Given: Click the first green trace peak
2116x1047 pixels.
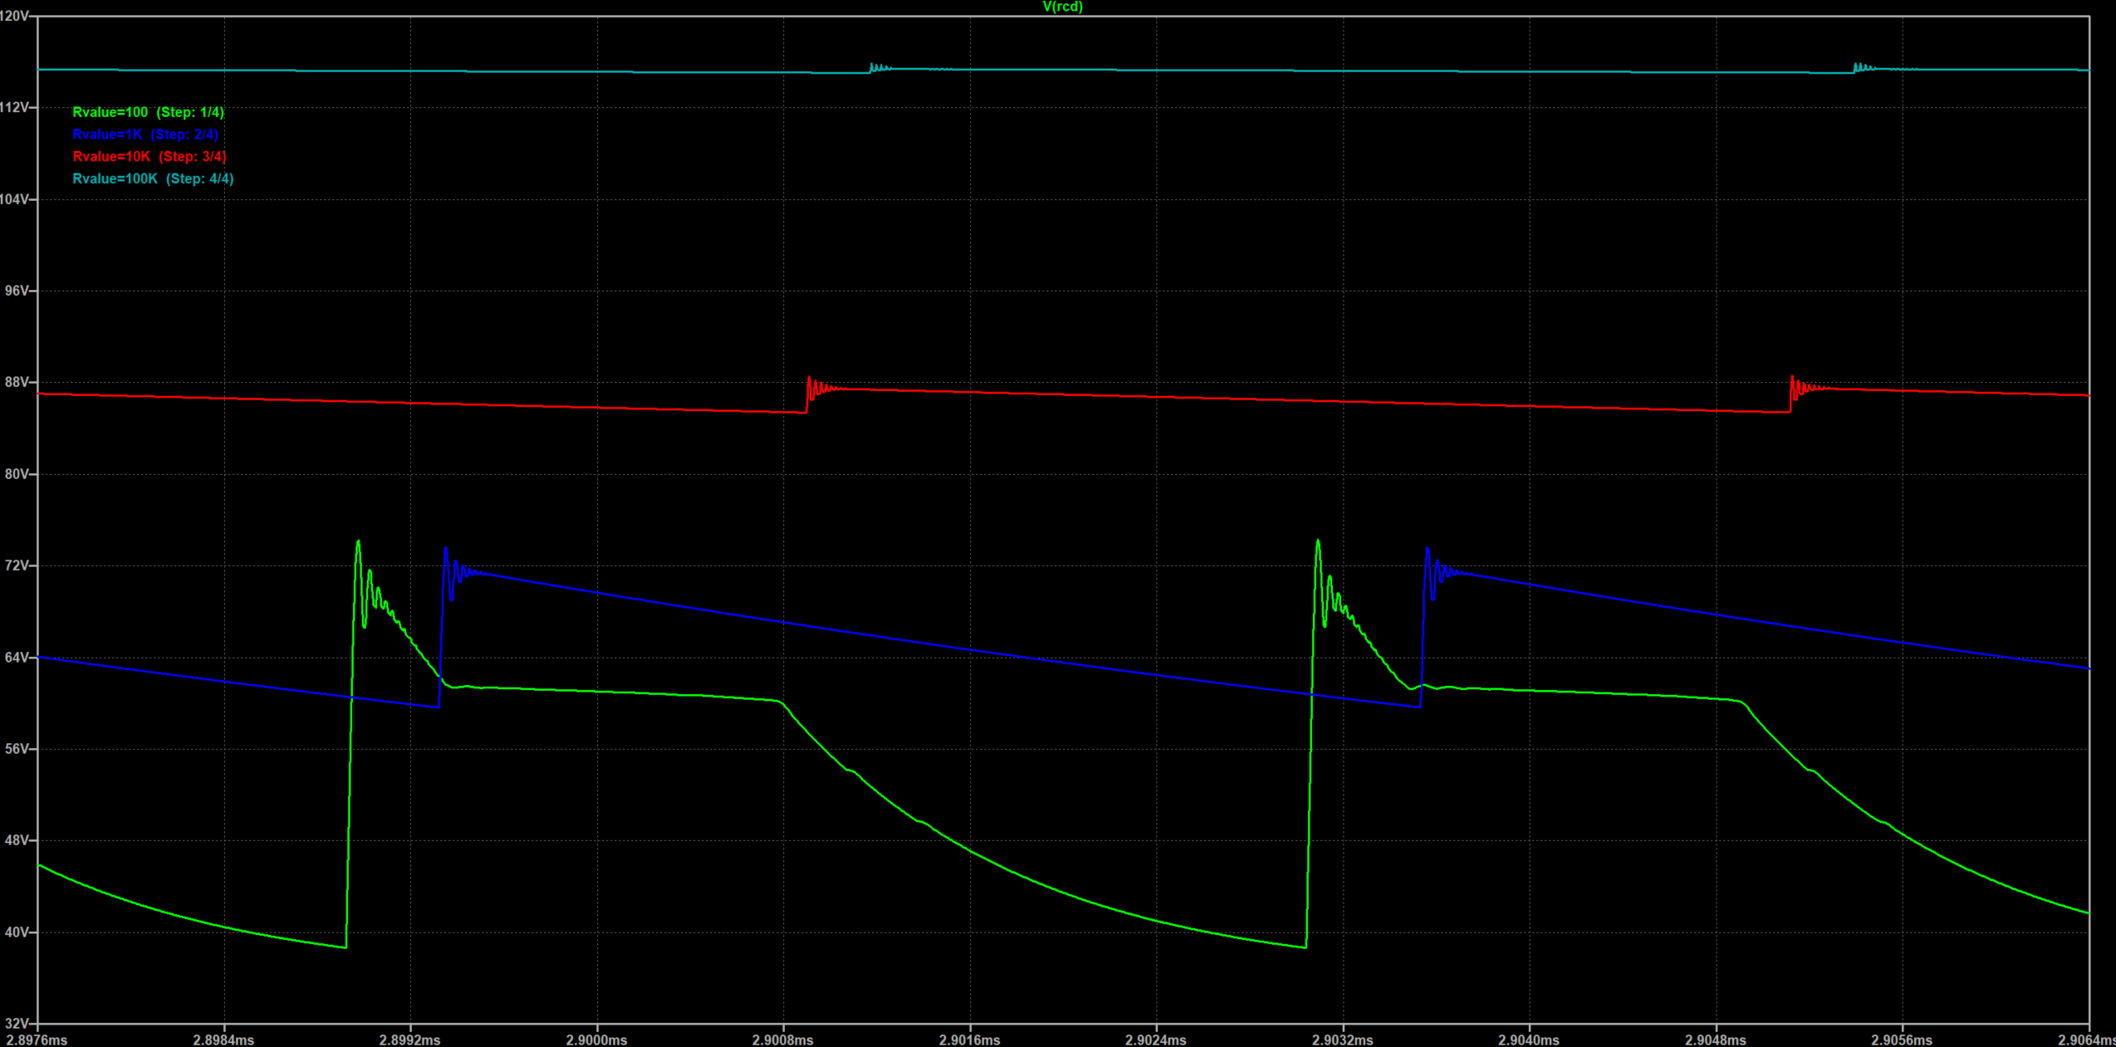Looking at the screenshot, I should click(358, 543).
